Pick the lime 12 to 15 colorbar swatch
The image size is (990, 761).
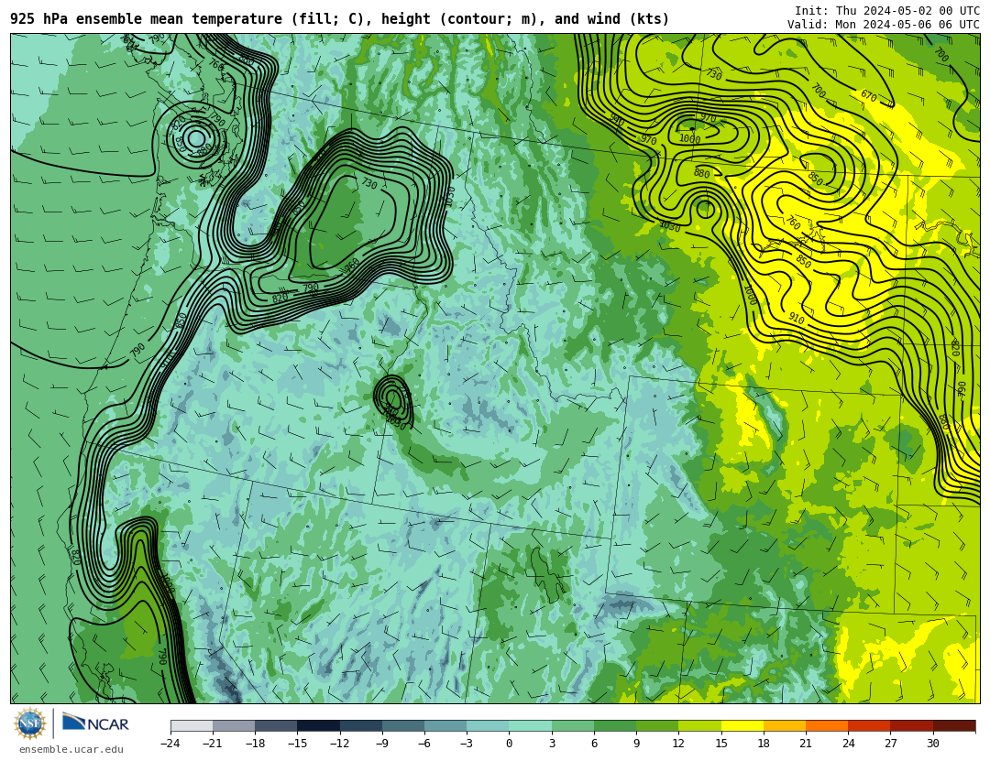[699, 725]
